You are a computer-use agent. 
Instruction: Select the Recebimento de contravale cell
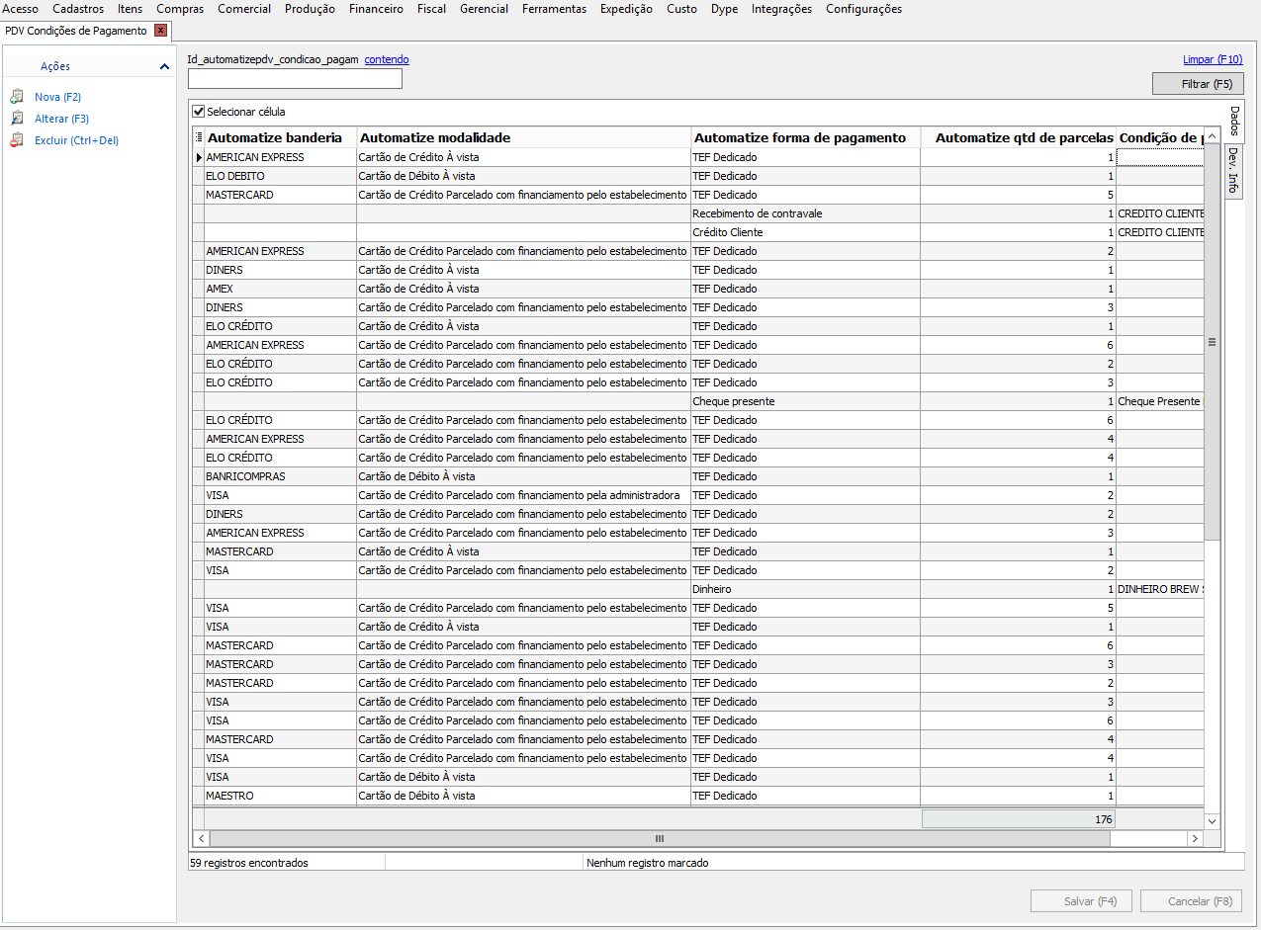[805, 213]
